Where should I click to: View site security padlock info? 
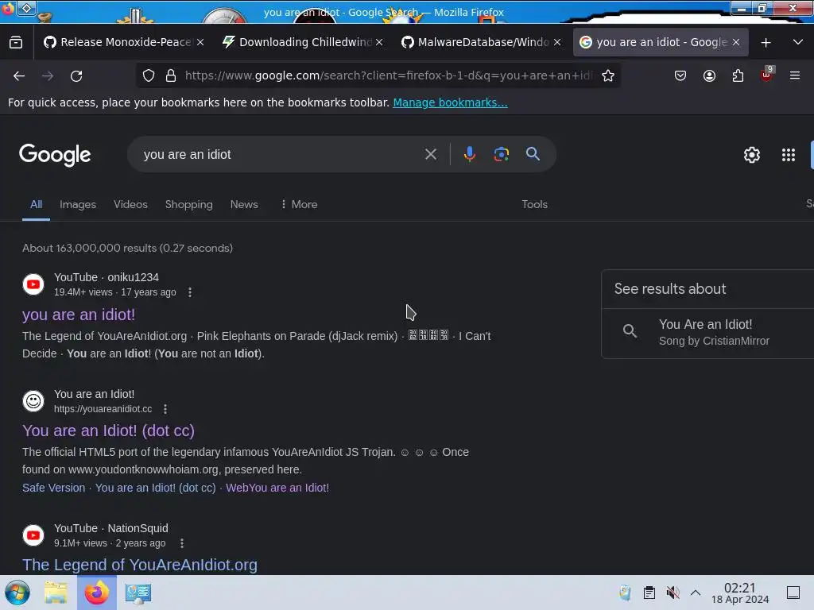coord(171,75)
